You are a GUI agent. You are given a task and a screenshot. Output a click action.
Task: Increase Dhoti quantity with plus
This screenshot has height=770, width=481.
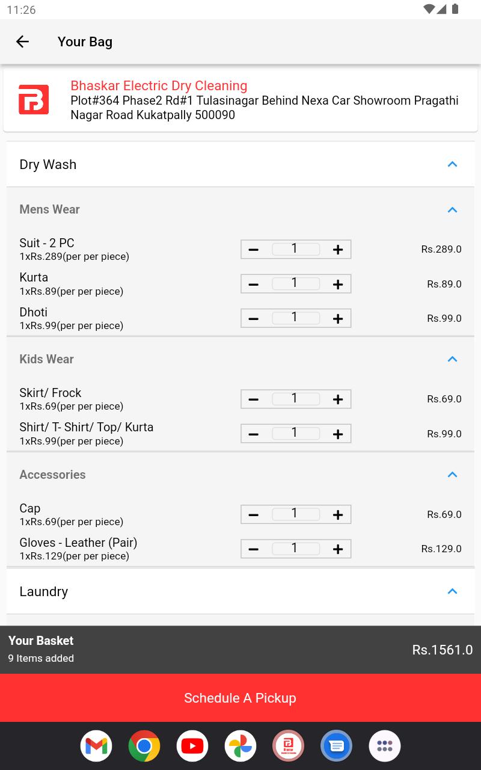point(338,319)
